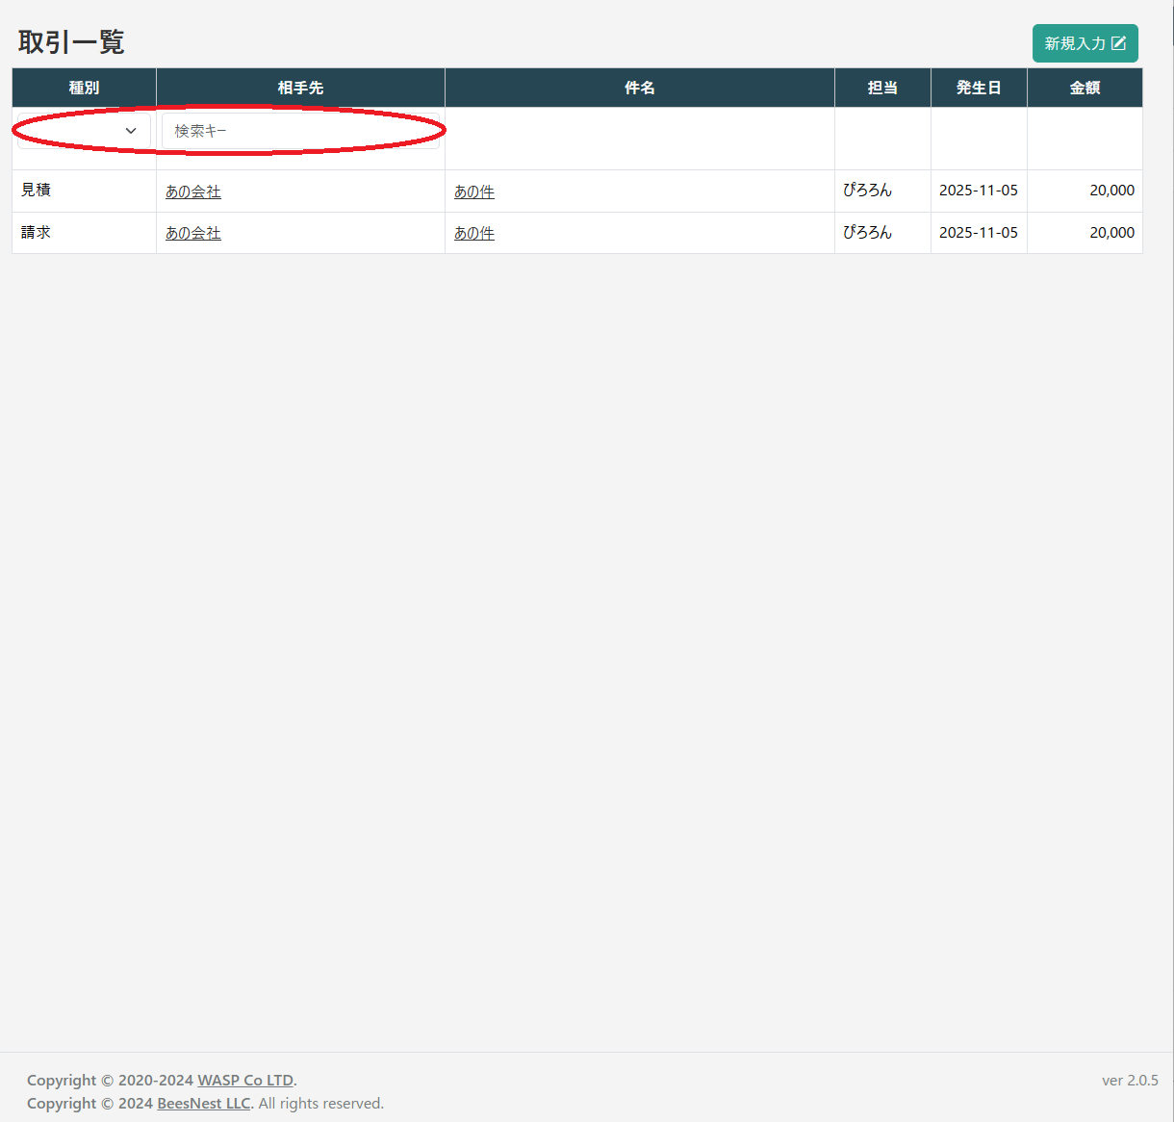Open あの会社 link in the 見積 row
Viewport: 1174px width, 1122px height.
click(x=193, y=191)
